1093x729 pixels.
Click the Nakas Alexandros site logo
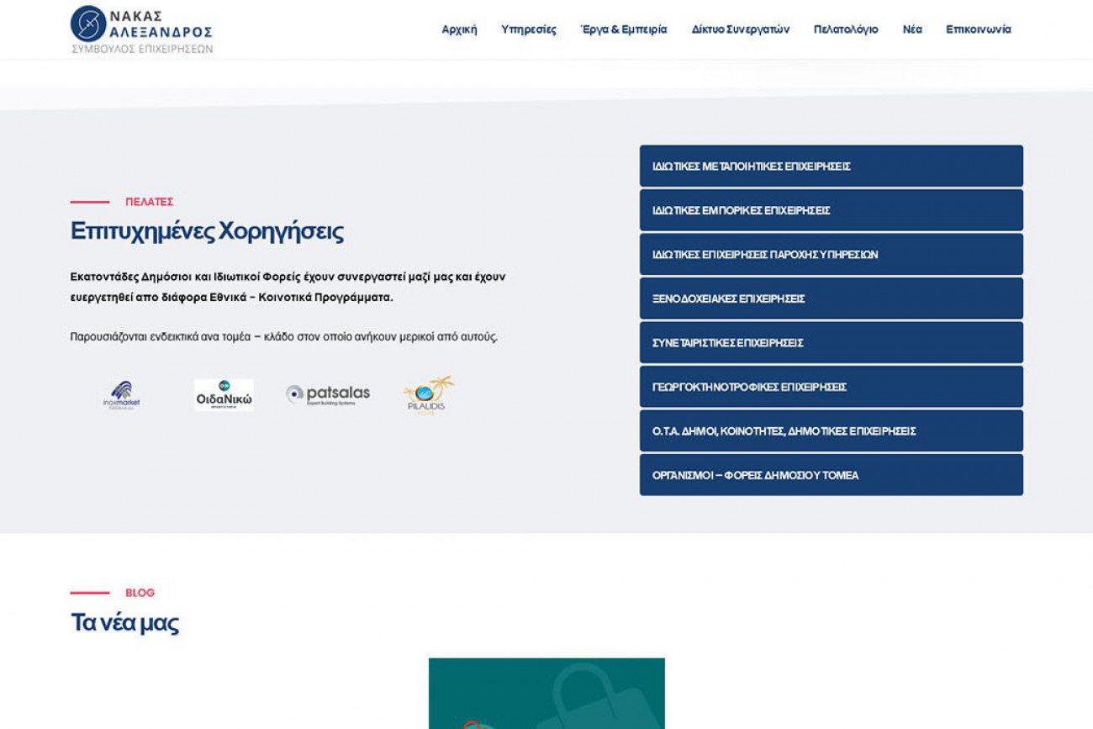click(141, 29)
